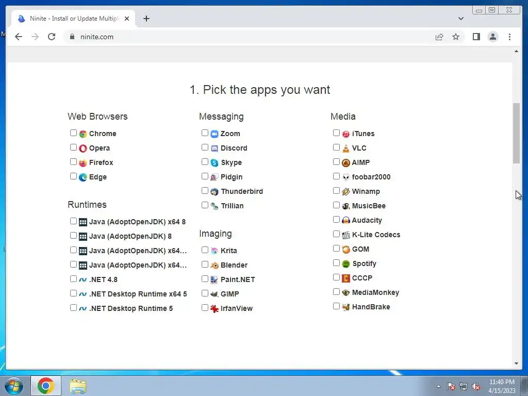528x396 pixels.
Task: Check the Java (AdoptOpenJDK) x64 8 checkbox
Action: click(x=73, y=221)
